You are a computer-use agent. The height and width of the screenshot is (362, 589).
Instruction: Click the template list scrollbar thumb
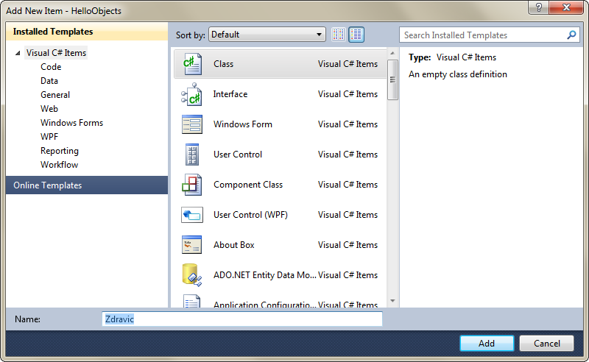pyautogui.click(x=392, y=79)
